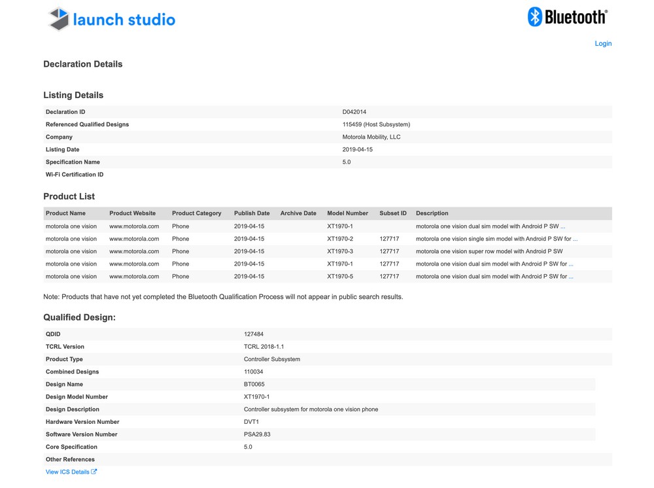Select the Hardware Version Number DVT1

coord(252,422)
